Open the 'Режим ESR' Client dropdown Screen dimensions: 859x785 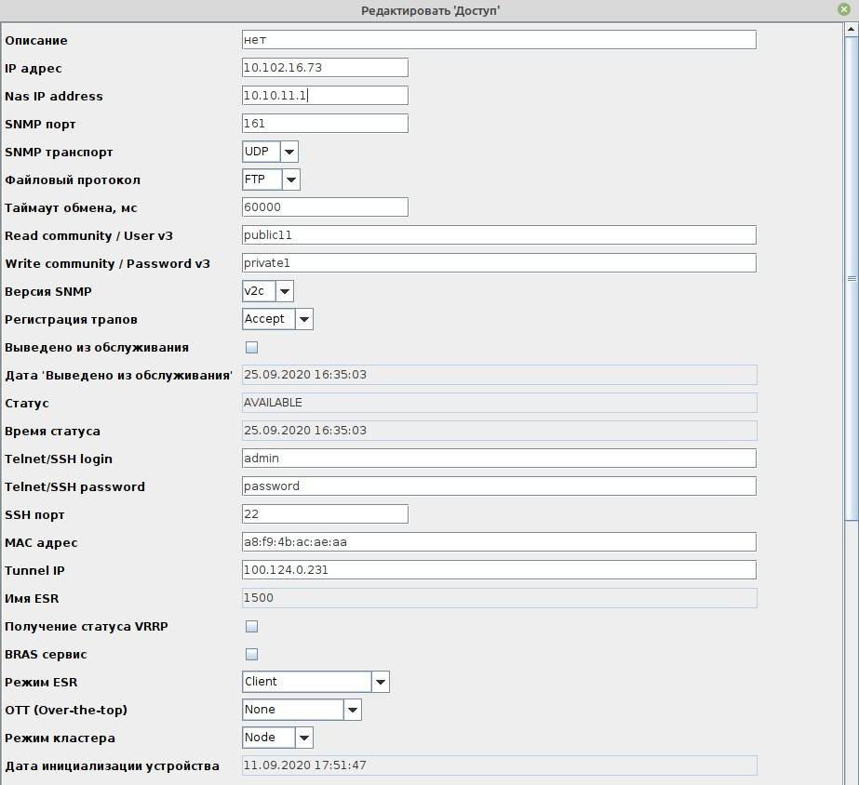click(380, 682)
